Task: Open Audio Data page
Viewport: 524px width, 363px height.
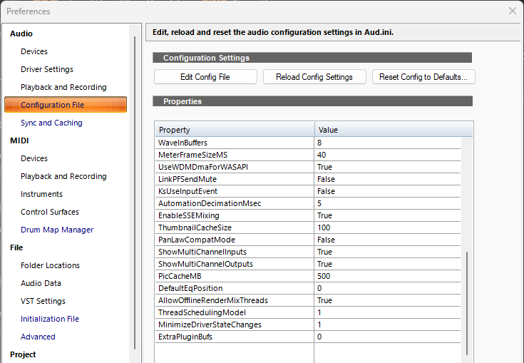Action: click(41, 283)
